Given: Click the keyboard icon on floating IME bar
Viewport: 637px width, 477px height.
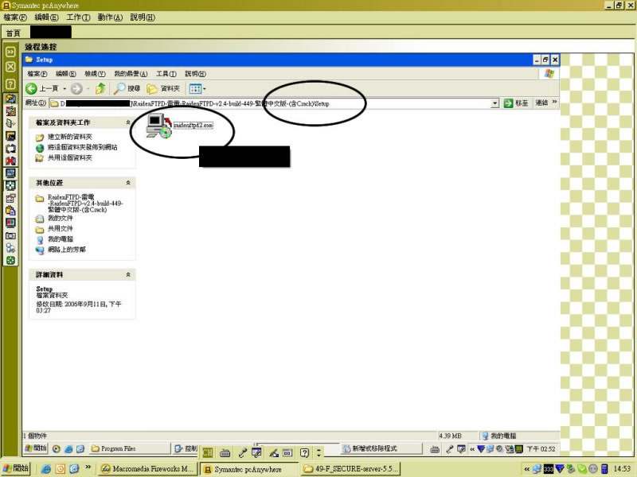Looking at the screenshot, I should point(225,452).
